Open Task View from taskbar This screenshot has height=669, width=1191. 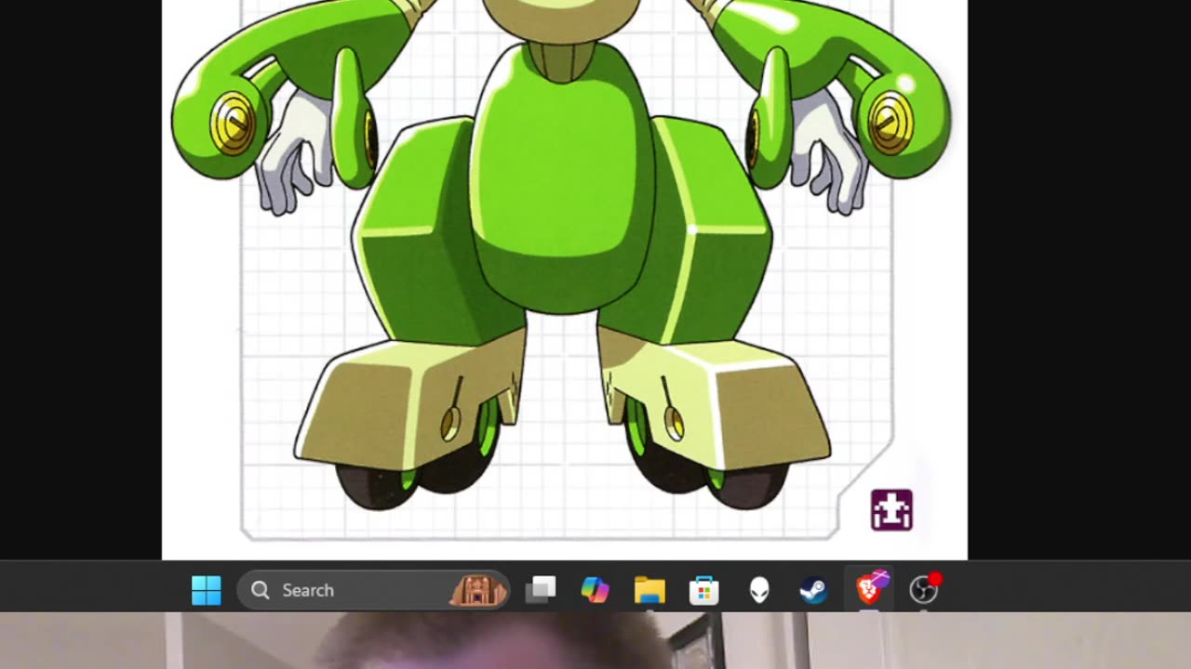click(x=540, y=590)
